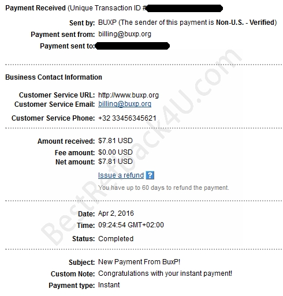Image resolution: width=283 pixels, height=296 pixels.
Task: Click the http://www.buxp.org customer service URL
Action: pos(128,95)
